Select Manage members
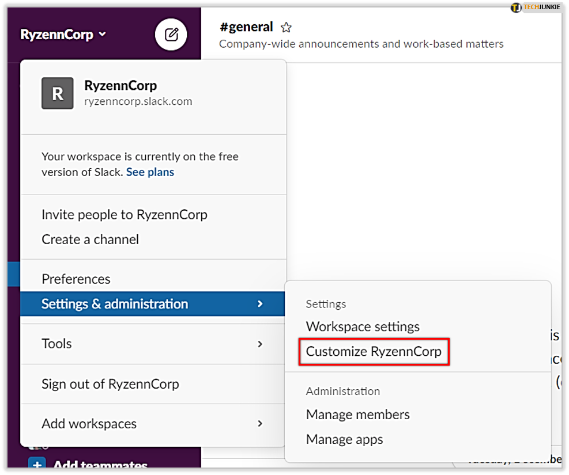This screenshot has height=475, width=569. coord(357,414)
